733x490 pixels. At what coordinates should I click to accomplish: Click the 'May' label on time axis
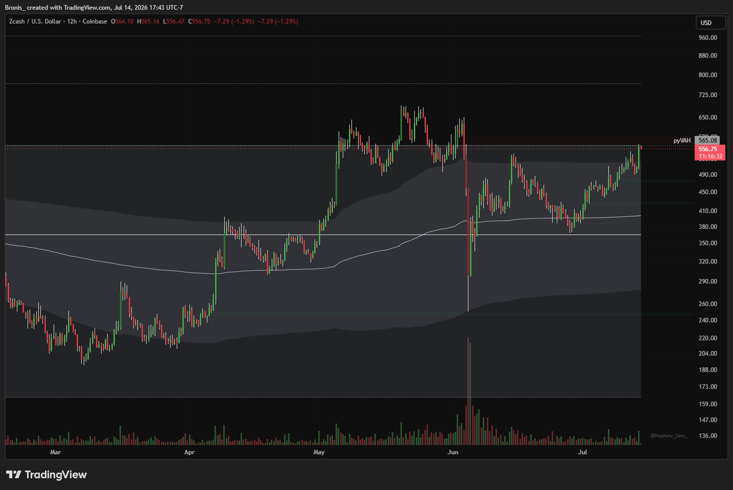tap(318, 453)
